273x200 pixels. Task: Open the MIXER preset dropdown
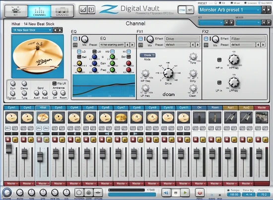248,23
